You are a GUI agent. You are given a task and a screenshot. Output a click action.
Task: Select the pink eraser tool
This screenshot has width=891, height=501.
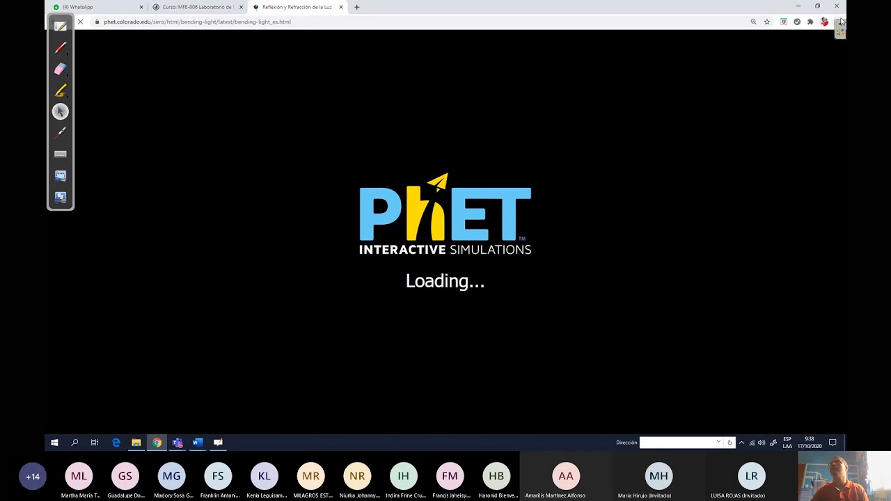pos(61,69)
